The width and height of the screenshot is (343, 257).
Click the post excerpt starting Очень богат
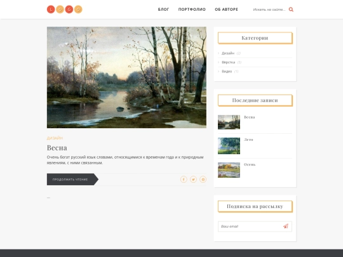click(125, 160)
